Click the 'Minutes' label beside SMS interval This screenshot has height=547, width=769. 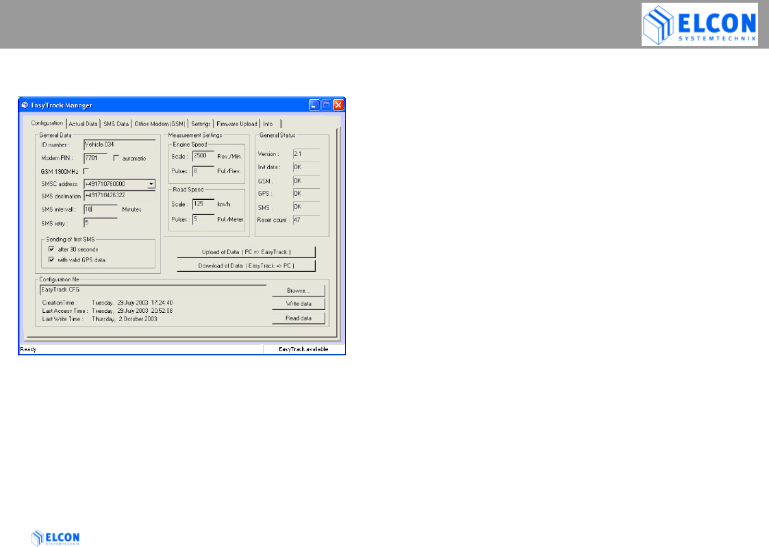click(131, 209)
